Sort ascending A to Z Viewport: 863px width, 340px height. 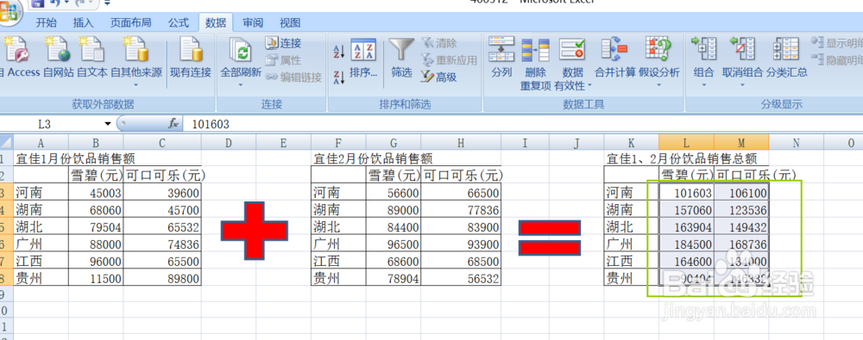[339, 53]
